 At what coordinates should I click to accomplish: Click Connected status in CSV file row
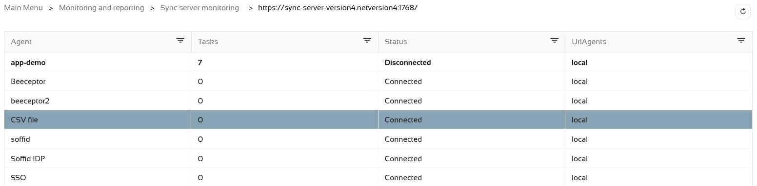coord(403,120)
